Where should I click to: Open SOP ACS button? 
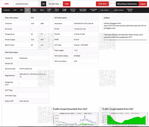(102, 4)
